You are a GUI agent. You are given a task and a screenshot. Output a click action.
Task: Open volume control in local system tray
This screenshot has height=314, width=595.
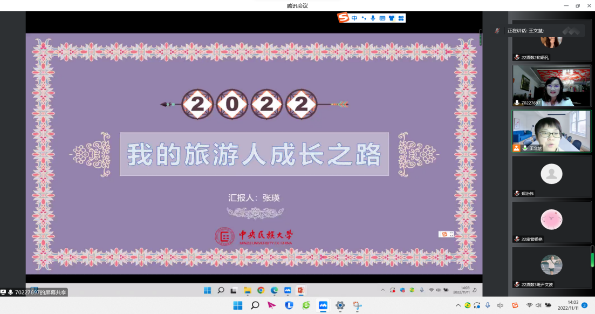pos(538,305)
